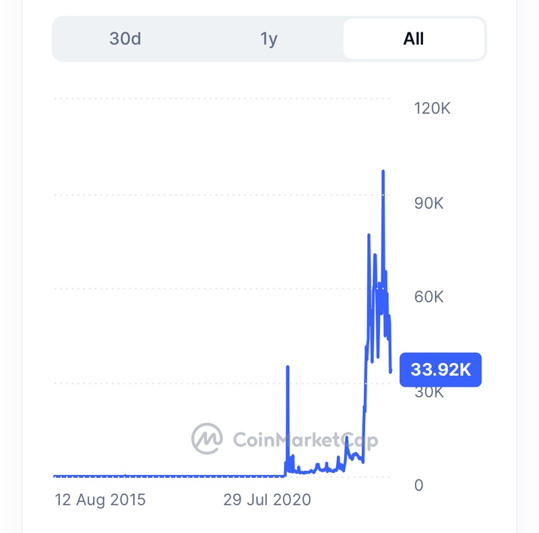Click the second-tallest peak near 80K

click(x=369, y=235)
